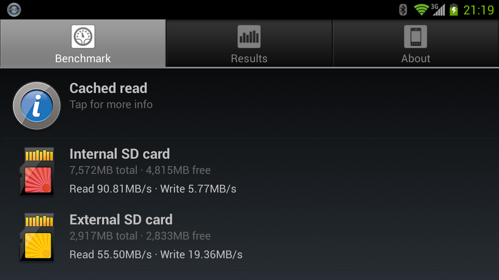Tap the About phone icon

click(x=416, y=36)
